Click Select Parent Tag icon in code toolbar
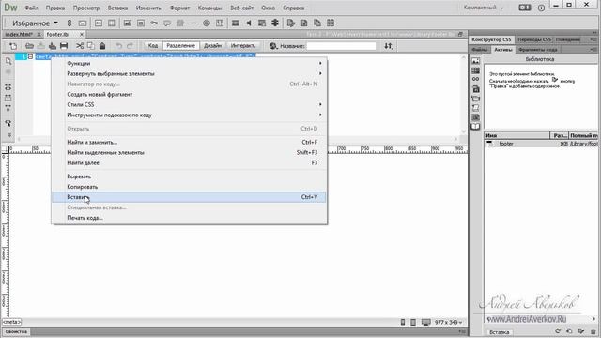601x338 pixels. click(8, 123)
